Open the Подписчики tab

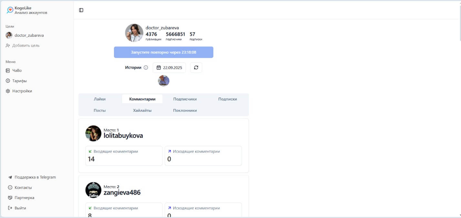[x=185, y=99]
